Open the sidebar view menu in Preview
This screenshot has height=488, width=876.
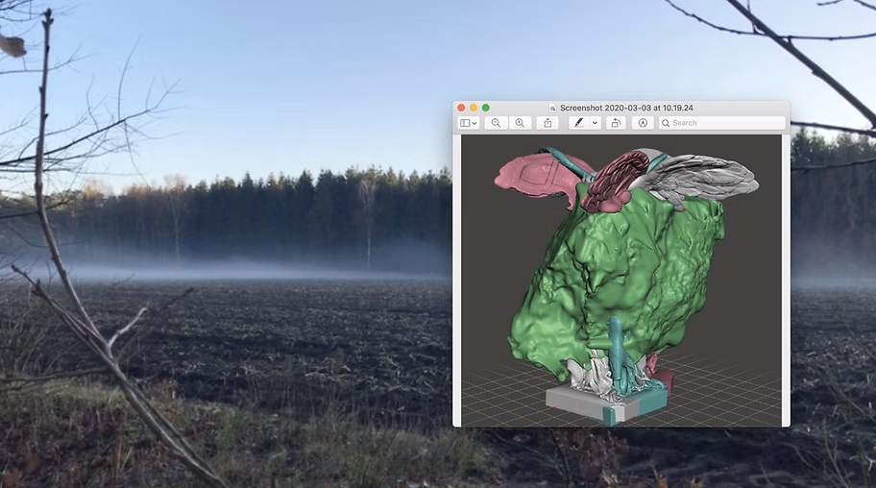coord(468,123)
